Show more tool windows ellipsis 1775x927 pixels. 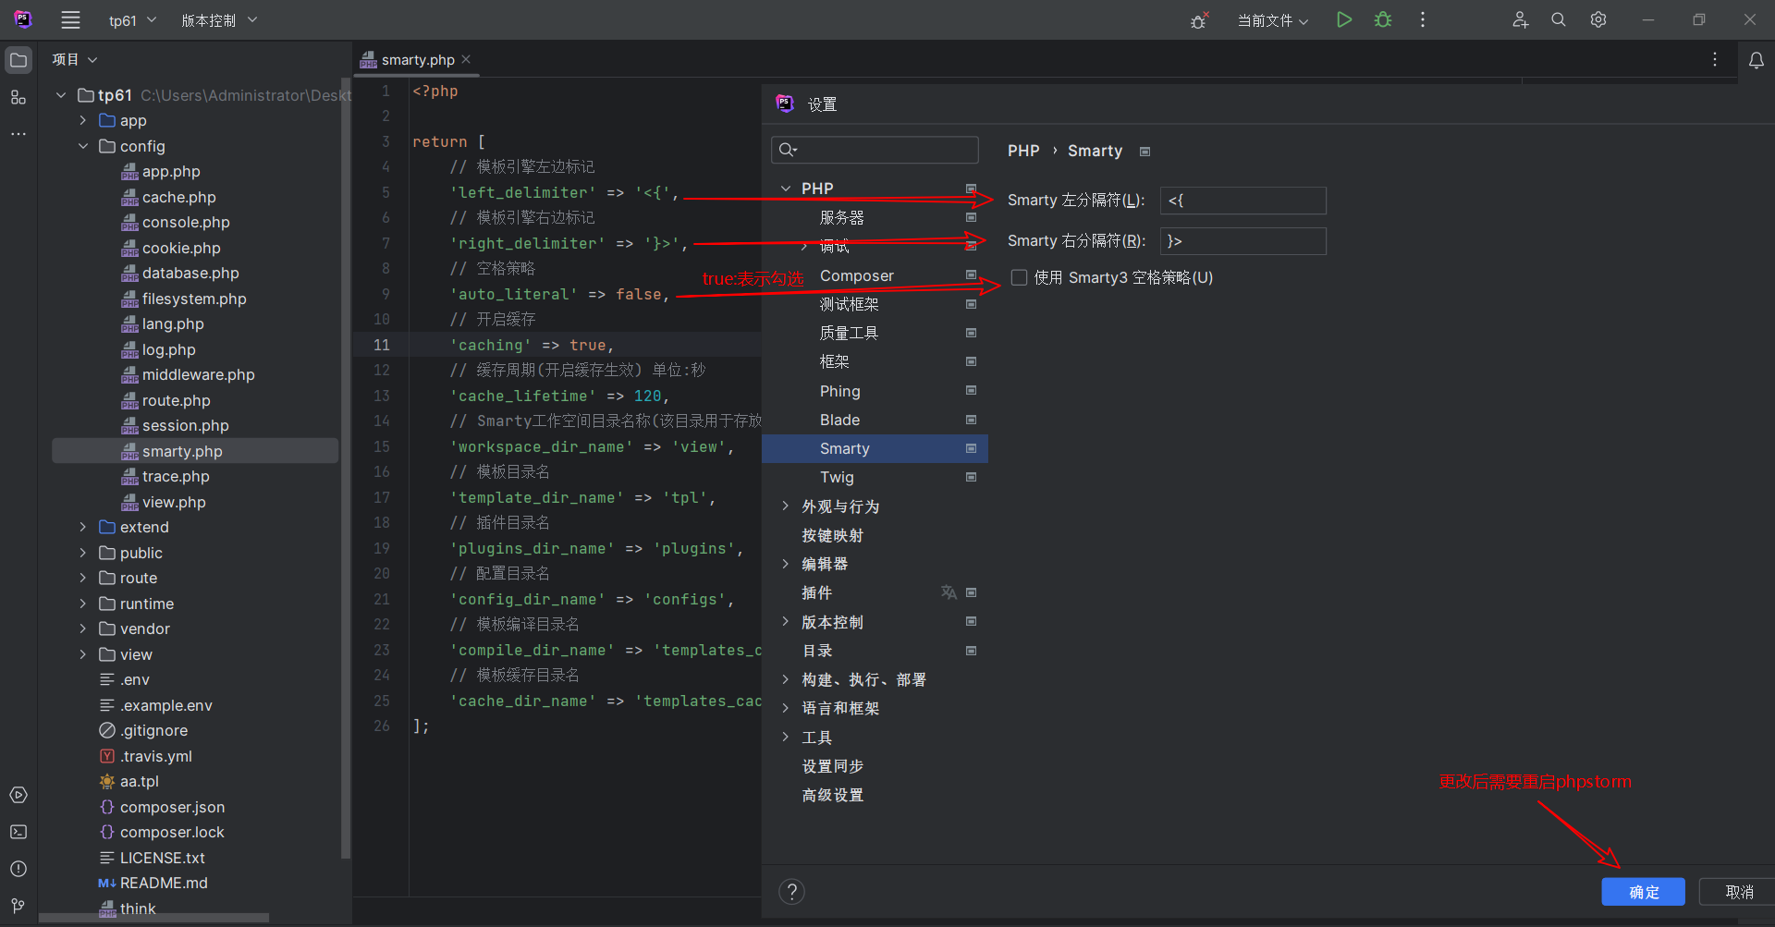(18, 134)
